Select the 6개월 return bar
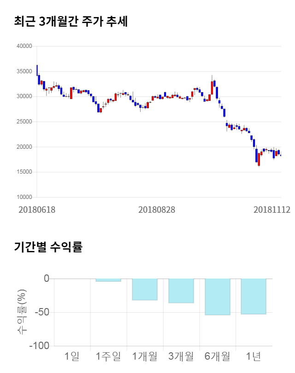The width and height of the screenshot is (295, 373). click(x=218, y=297)
